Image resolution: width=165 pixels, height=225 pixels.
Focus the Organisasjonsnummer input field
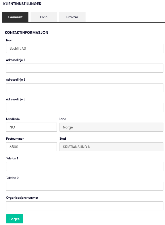pyautogui.click(x=85, y=206)
